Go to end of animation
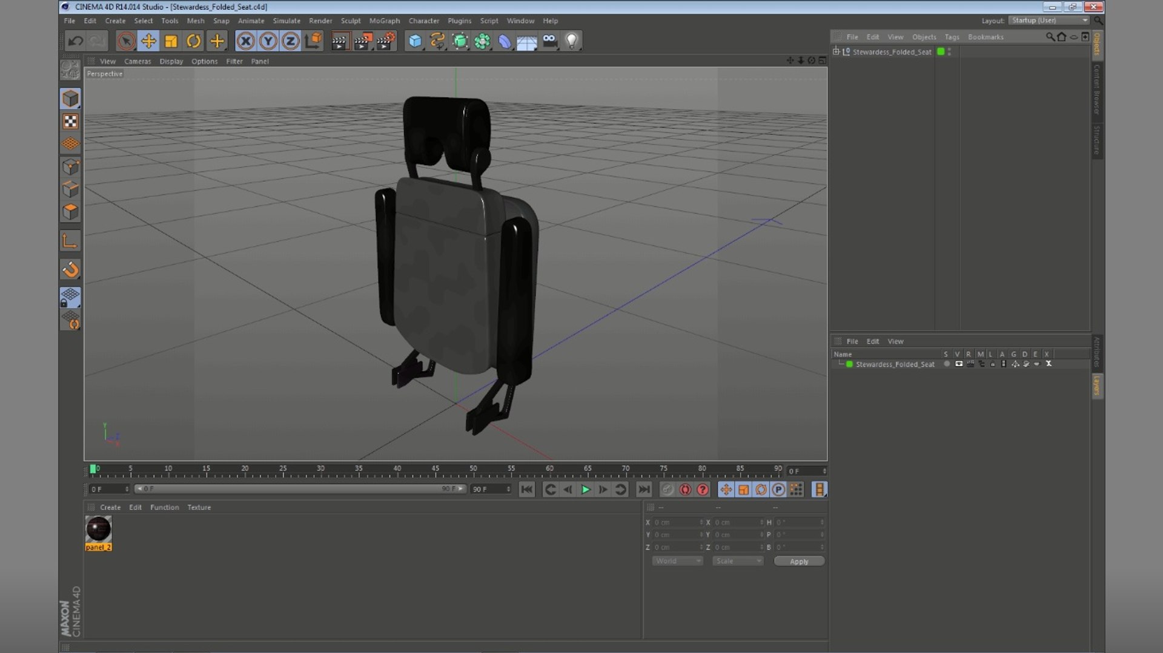 point(643,490)
